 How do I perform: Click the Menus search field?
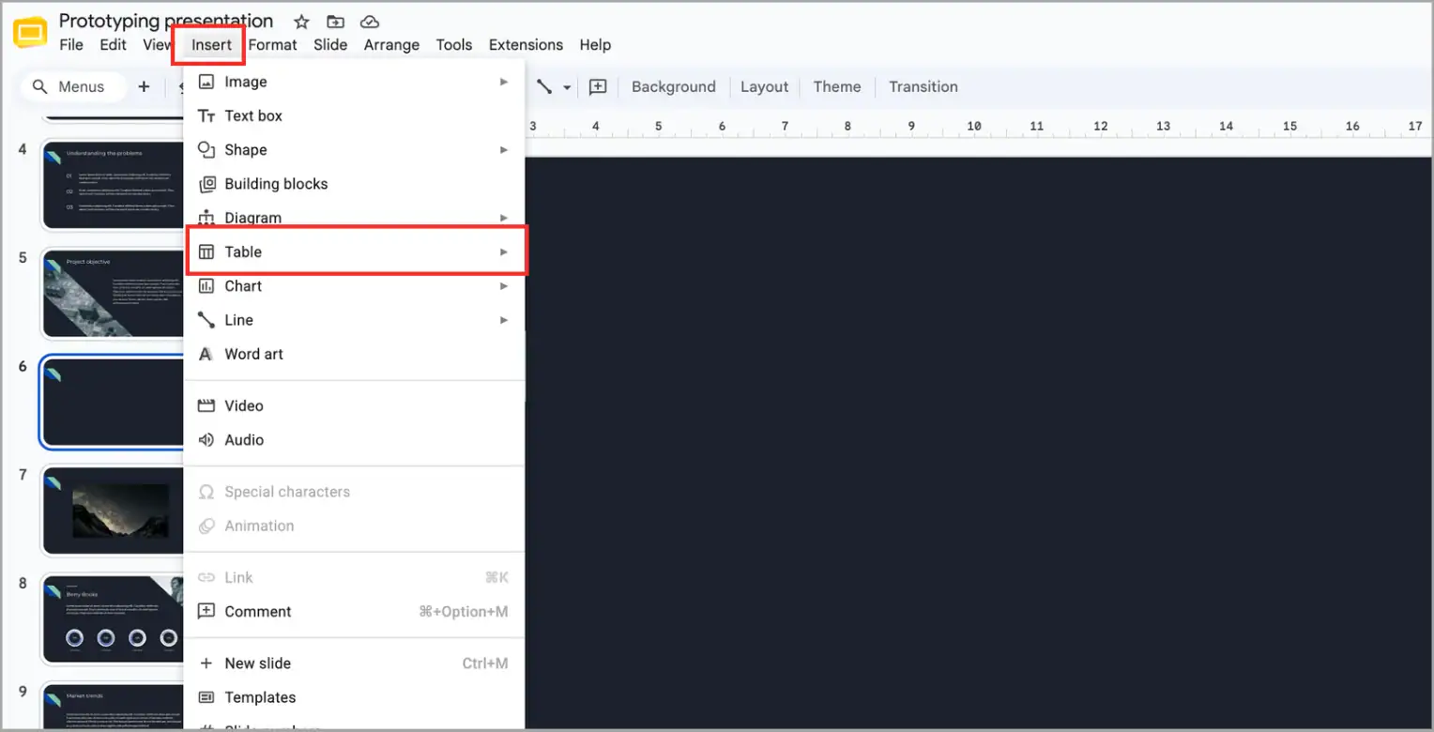pos(73,86)
